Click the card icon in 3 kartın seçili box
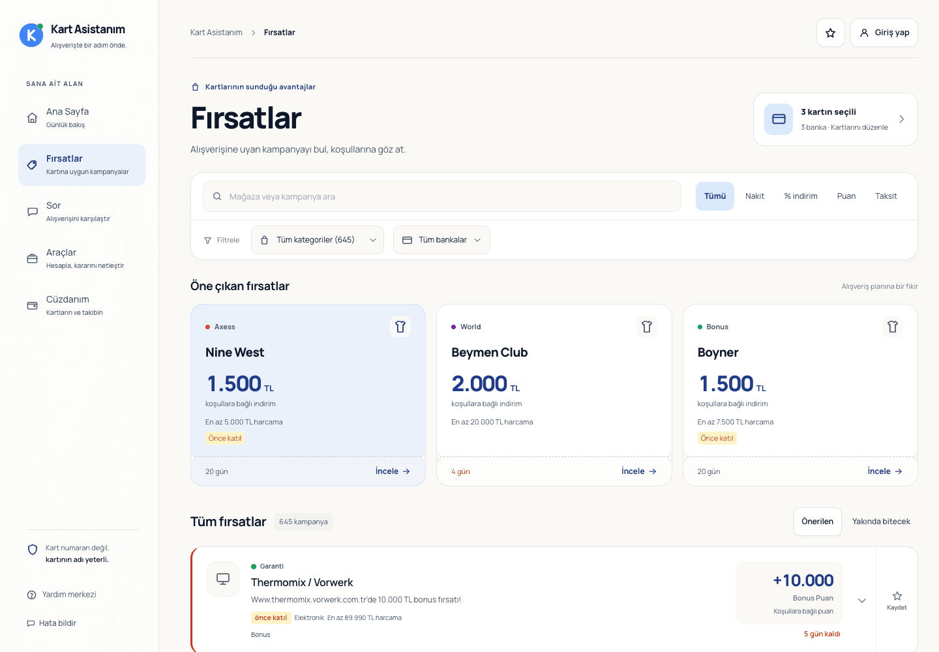 pyautogui.click(x=779, y=119)
